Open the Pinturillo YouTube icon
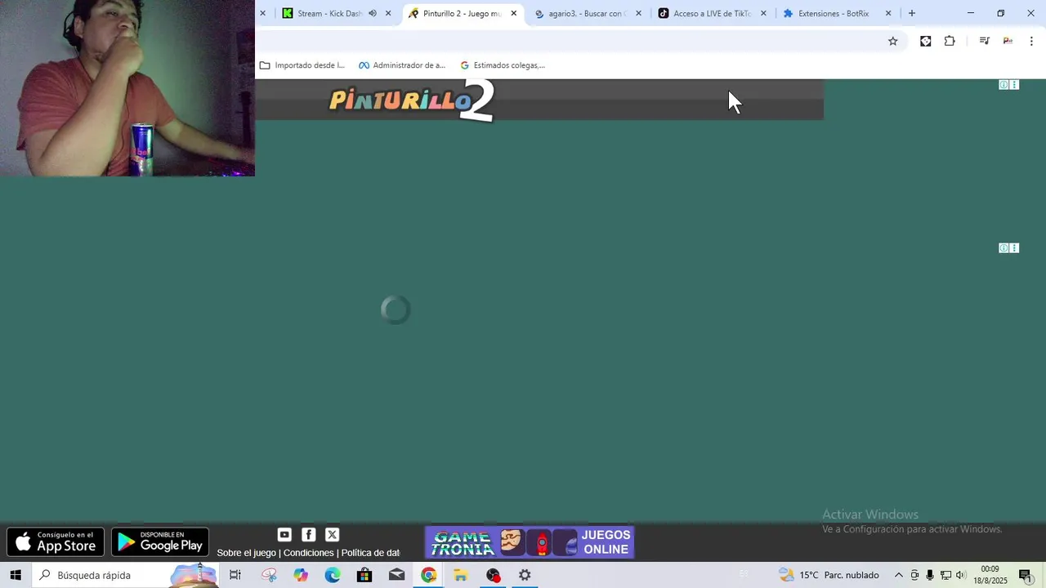Image resolution: width=1046 pixels, height=588 pixels. [x=284, y=535]
